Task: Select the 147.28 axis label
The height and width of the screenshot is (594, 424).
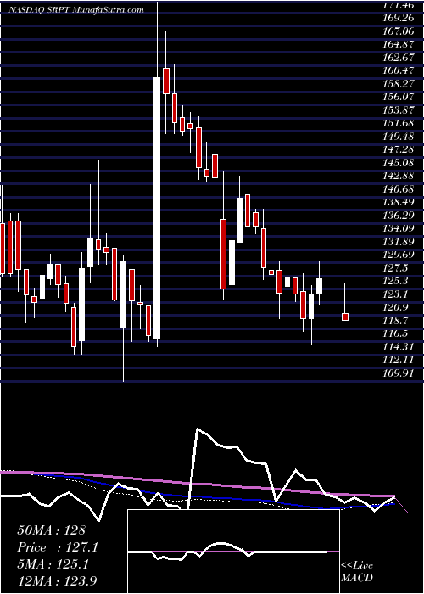Action: (399, 148)
